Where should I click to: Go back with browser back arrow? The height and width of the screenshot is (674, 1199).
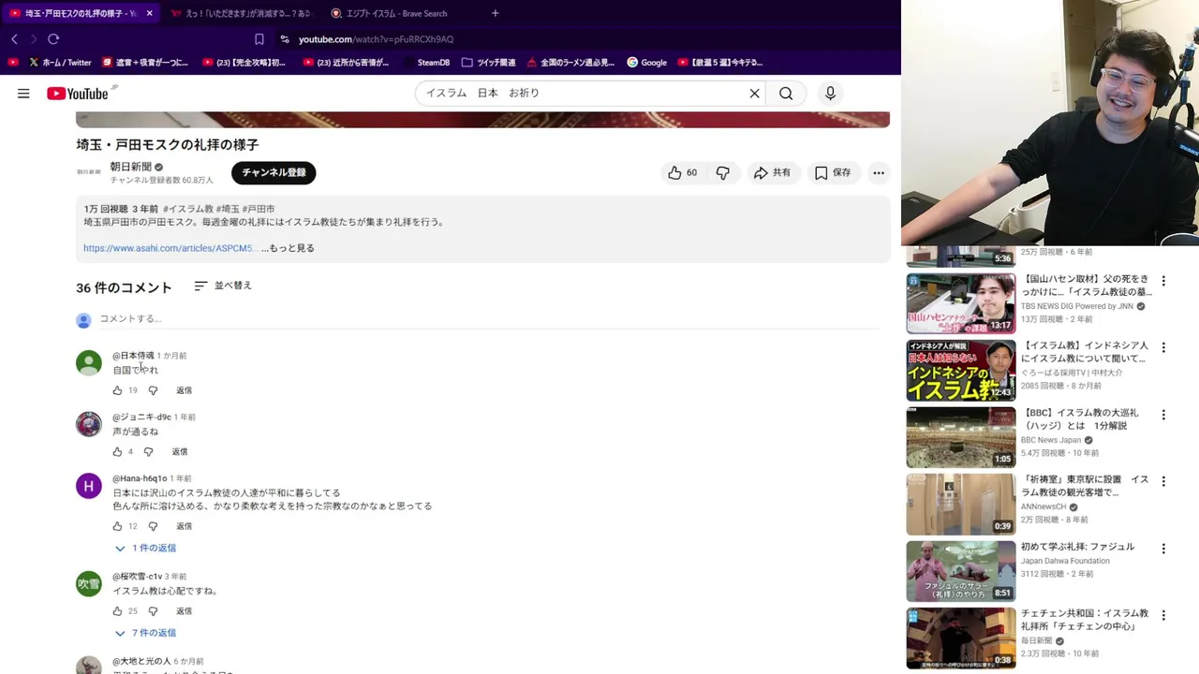pos(14,39)
